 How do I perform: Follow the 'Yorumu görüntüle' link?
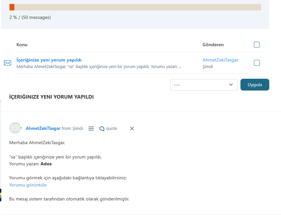pos(28,185)
